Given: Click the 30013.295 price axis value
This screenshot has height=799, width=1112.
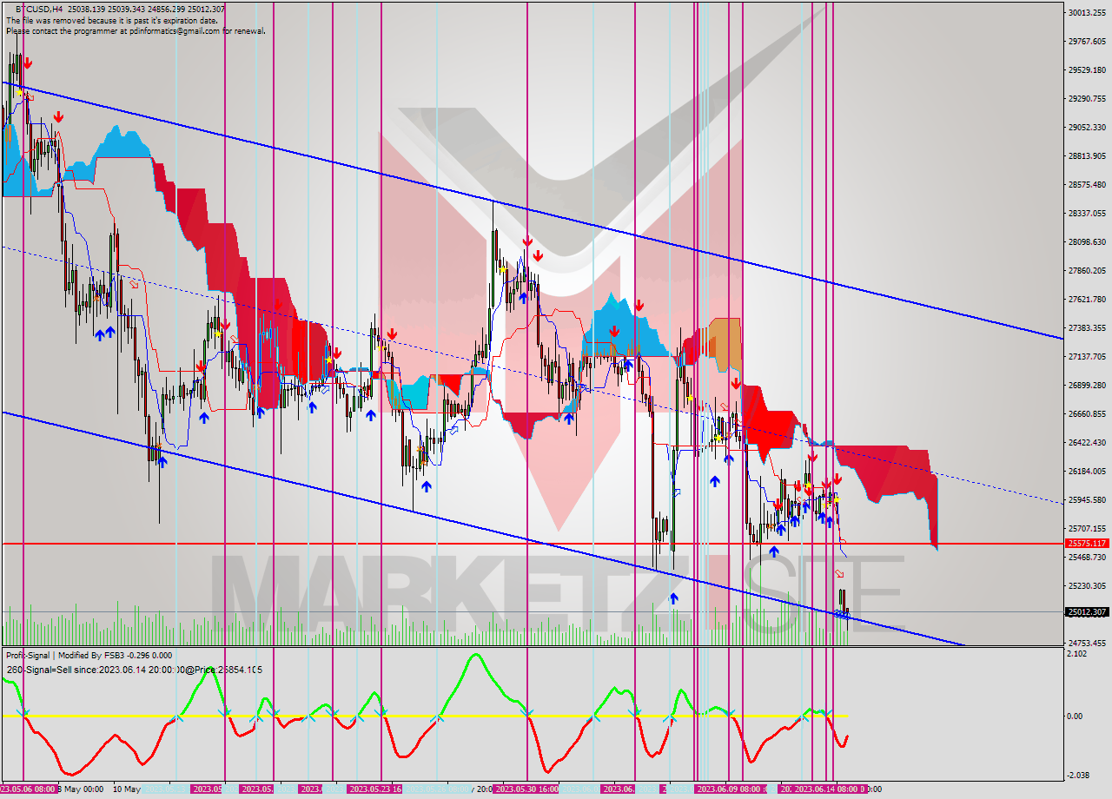Looking at the screenshot, I should [x=1087, y=12].
